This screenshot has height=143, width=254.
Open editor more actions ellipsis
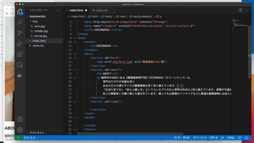[x=246, y=10]
